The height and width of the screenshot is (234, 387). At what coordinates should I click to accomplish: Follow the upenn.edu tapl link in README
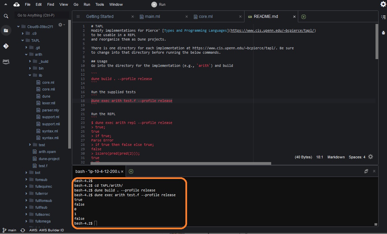pos(273,31)
